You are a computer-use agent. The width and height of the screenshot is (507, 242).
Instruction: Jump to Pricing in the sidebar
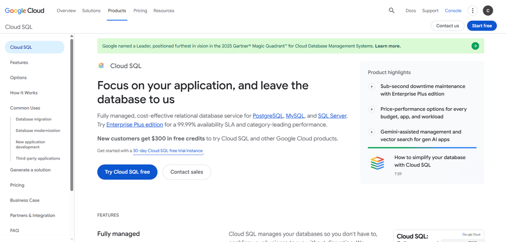pos(17,185)
